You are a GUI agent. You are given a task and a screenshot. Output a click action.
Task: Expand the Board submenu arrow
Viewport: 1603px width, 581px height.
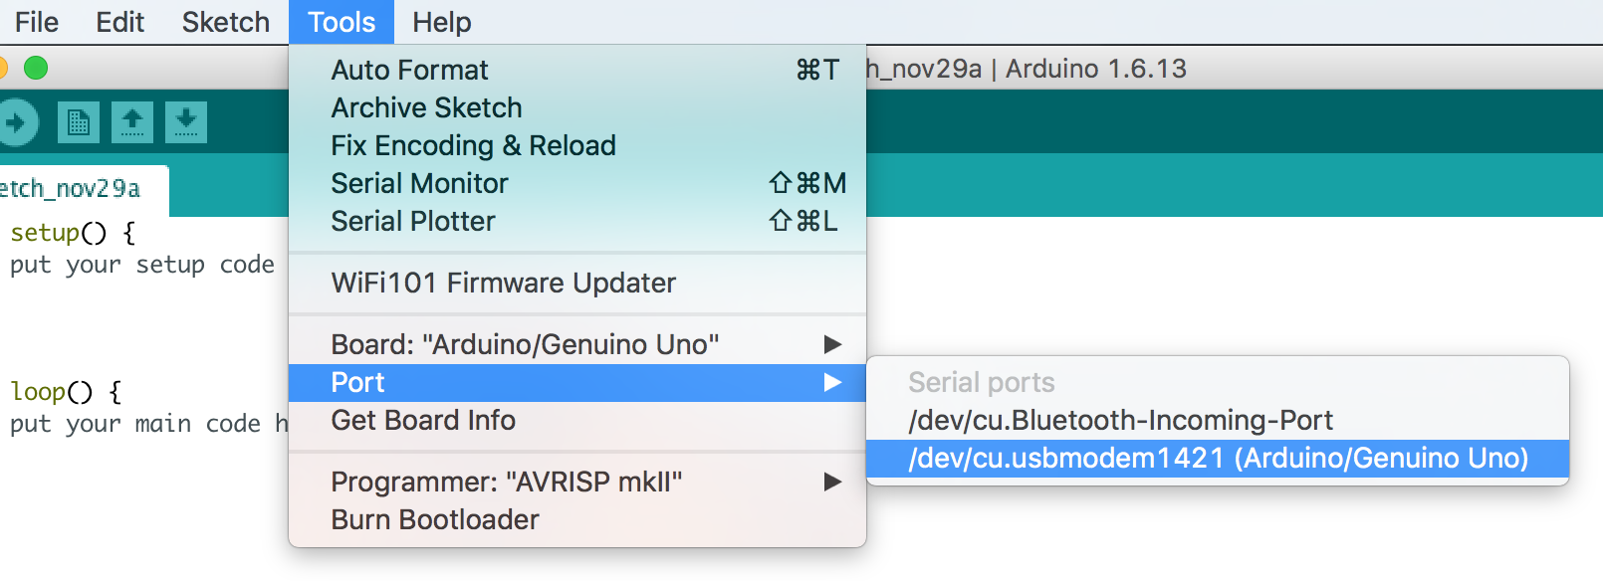coord(832,345)
